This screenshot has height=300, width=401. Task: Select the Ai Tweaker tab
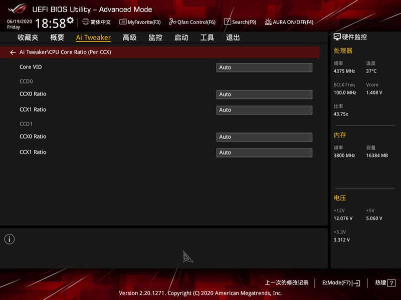pos(93,37)
